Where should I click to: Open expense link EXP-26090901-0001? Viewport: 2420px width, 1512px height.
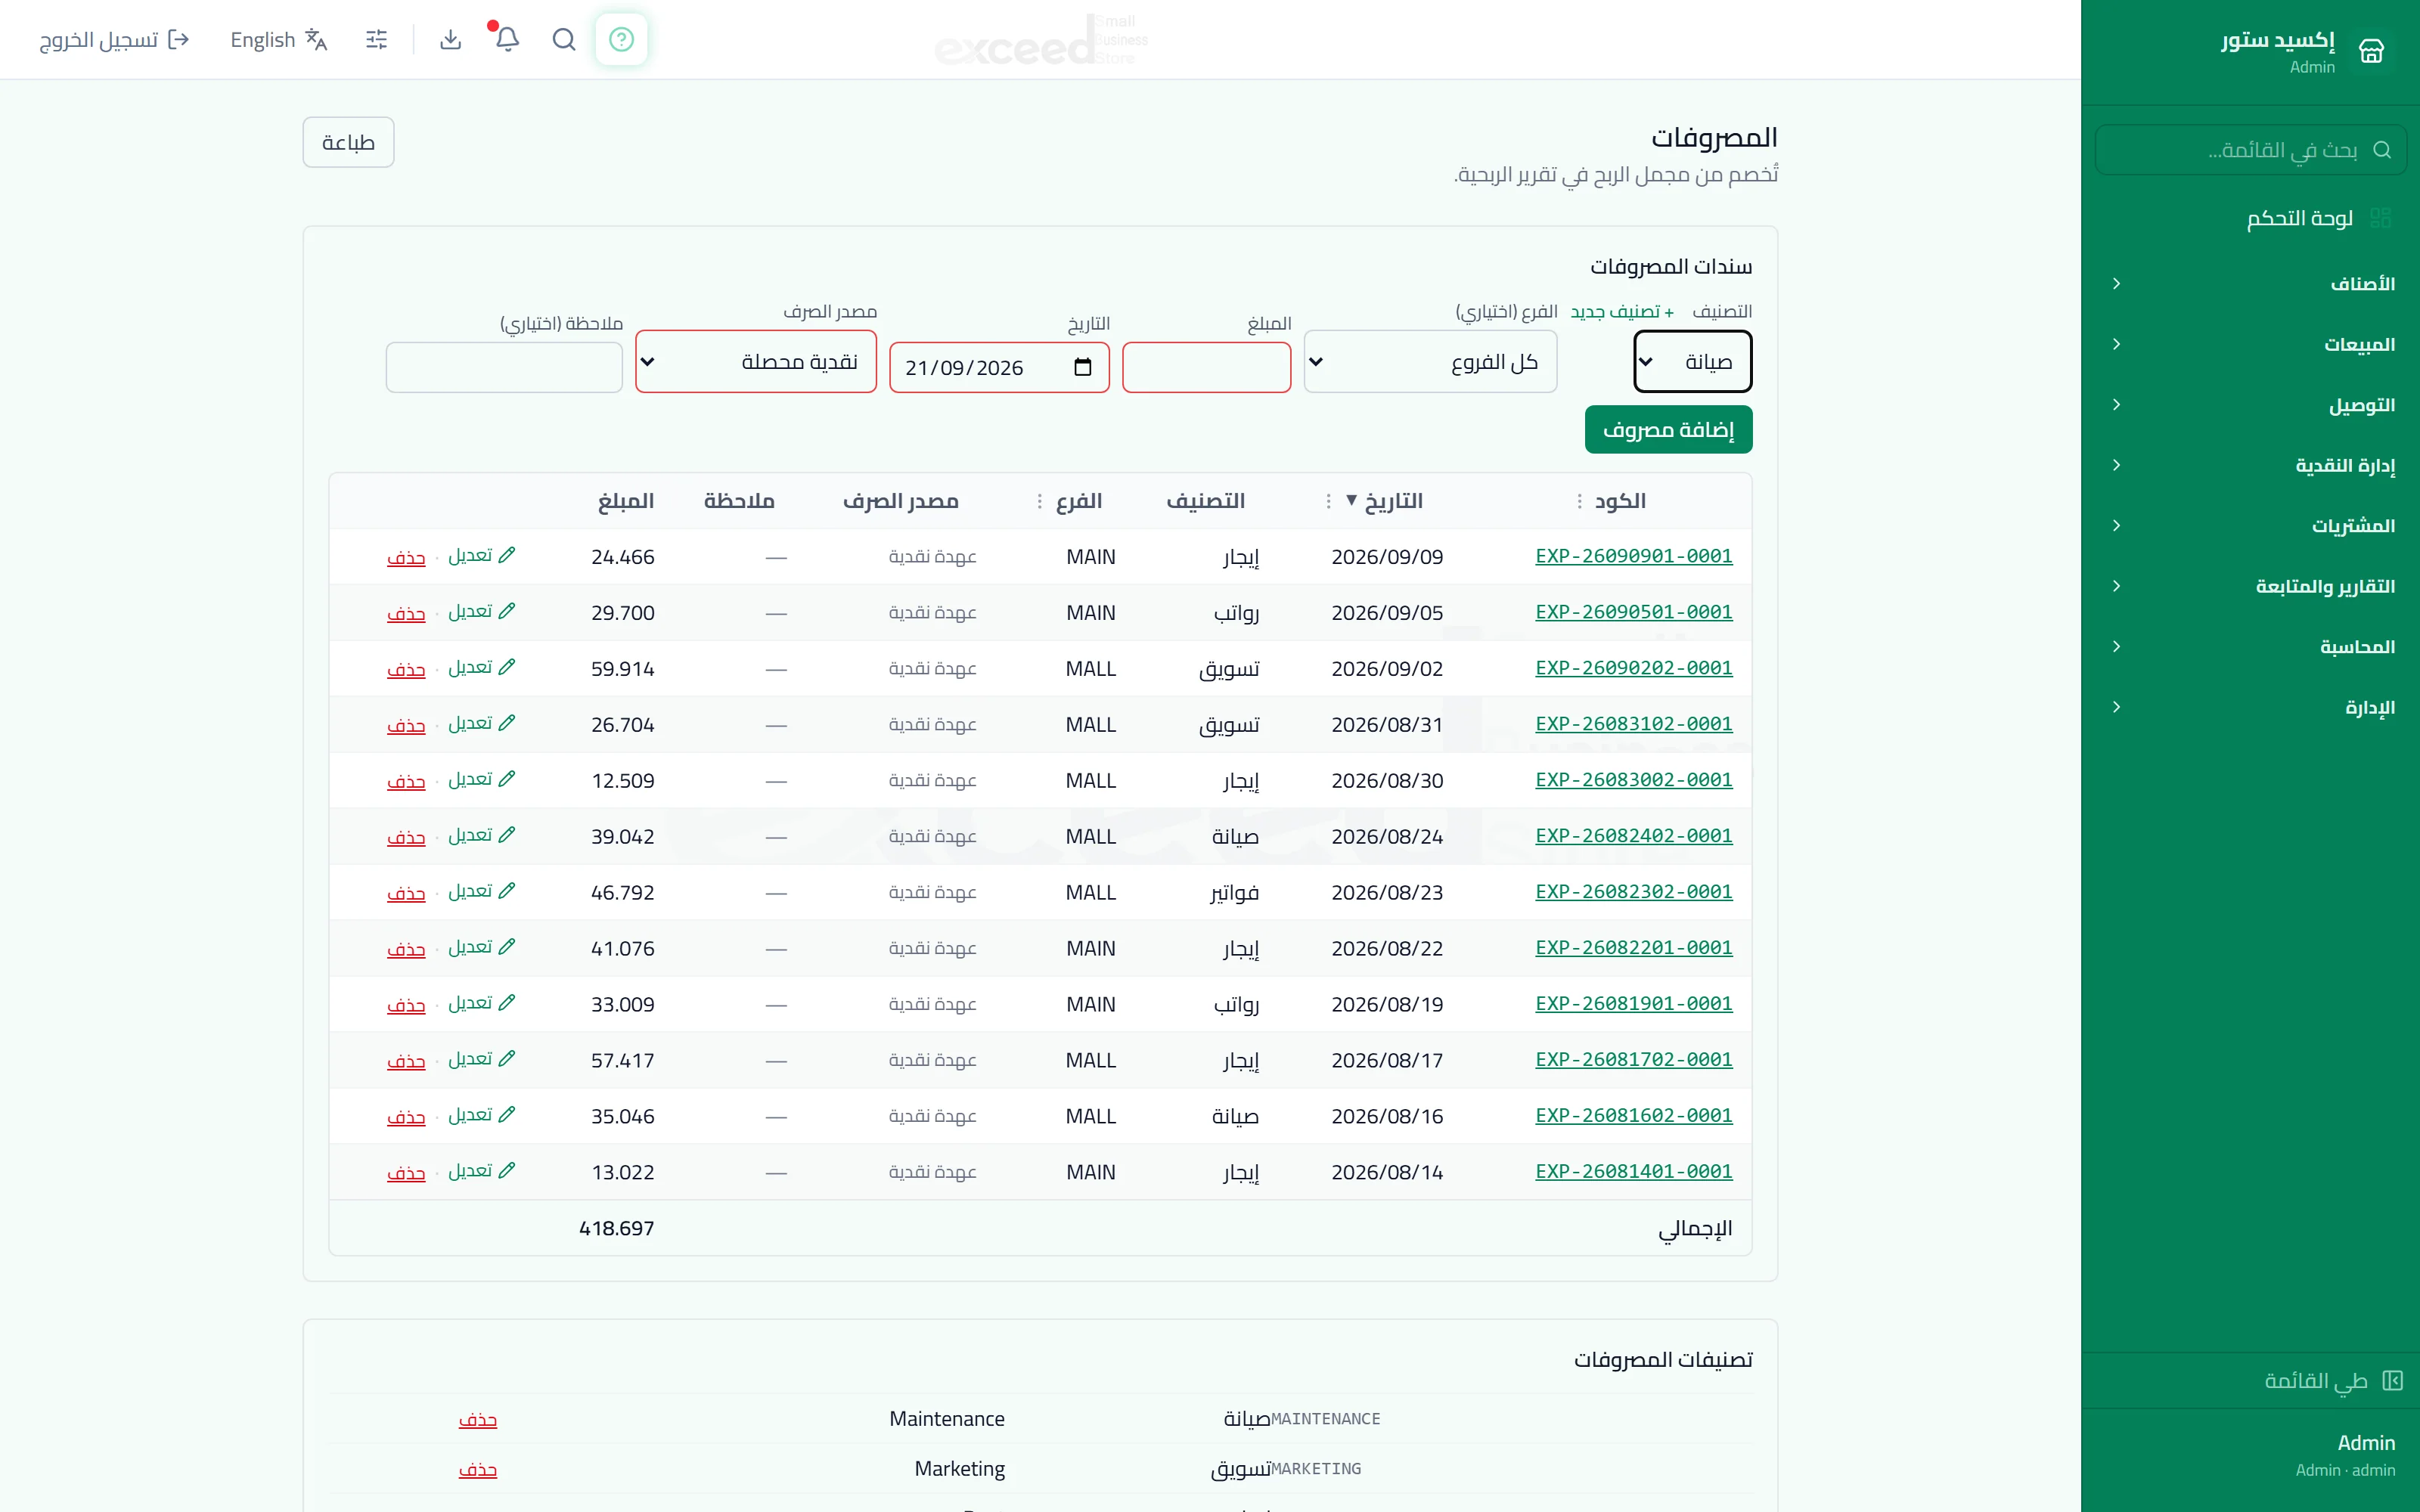pyautogui.click(x=1633, y=556)
